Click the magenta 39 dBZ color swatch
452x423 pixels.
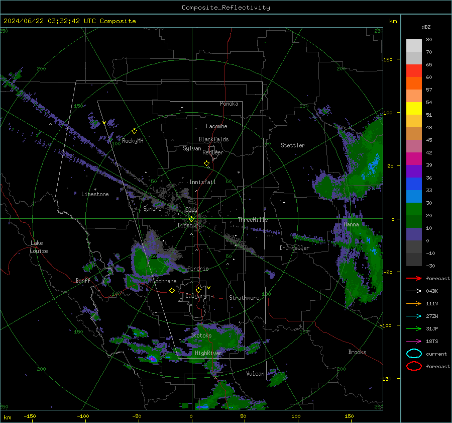[414, 159]
